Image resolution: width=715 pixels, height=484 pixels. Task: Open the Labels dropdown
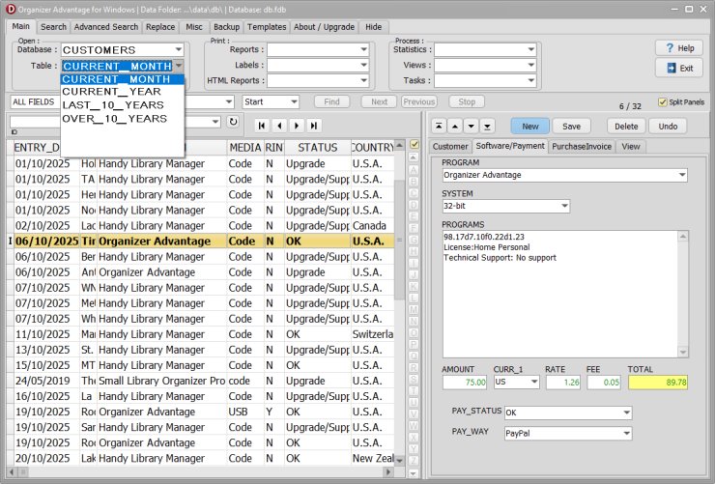pos(363,65)
